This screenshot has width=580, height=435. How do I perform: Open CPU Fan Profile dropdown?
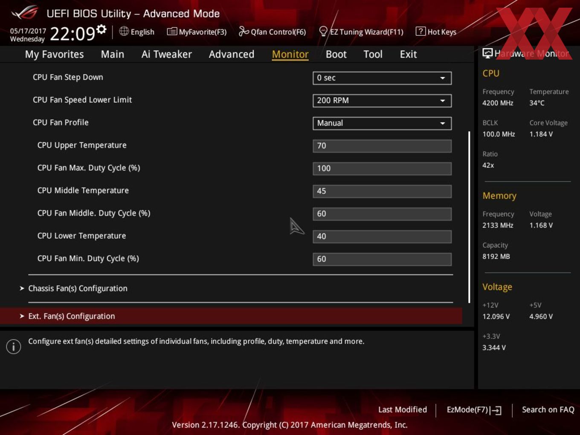(x=382, y=123)
